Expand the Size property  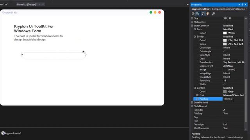(192, 18)
